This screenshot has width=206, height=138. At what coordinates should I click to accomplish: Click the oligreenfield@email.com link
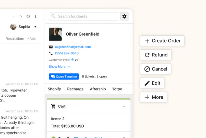[73, 47]
